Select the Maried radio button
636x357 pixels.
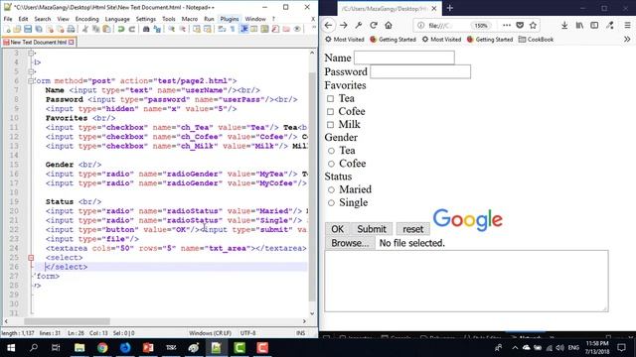(x=331, y=189)
